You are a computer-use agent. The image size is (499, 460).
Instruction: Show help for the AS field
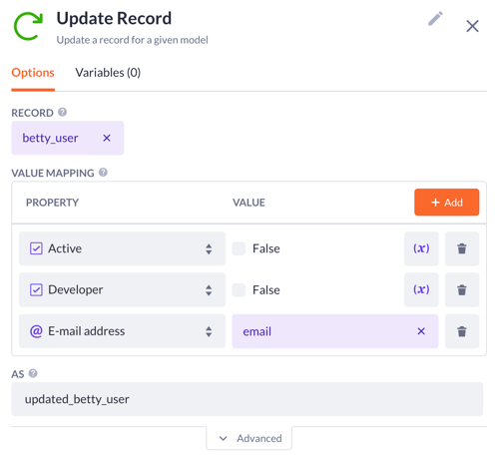tap(33, 373)
